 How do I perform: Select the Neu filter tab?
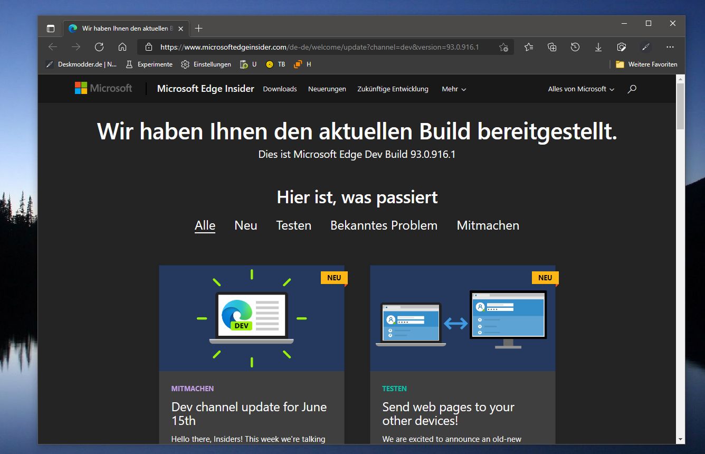246,225
